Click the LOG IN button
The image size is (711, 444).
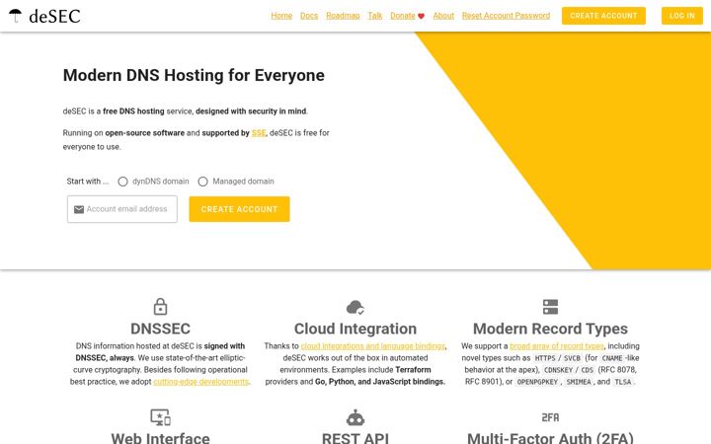click(682, 16)
